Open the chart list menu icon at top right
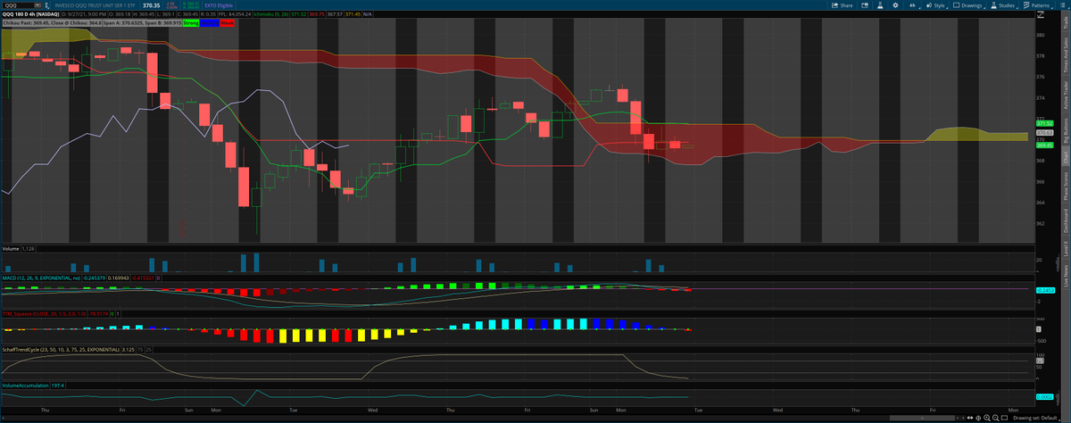Screen dimensions: 1071x423 (1062, 5)
